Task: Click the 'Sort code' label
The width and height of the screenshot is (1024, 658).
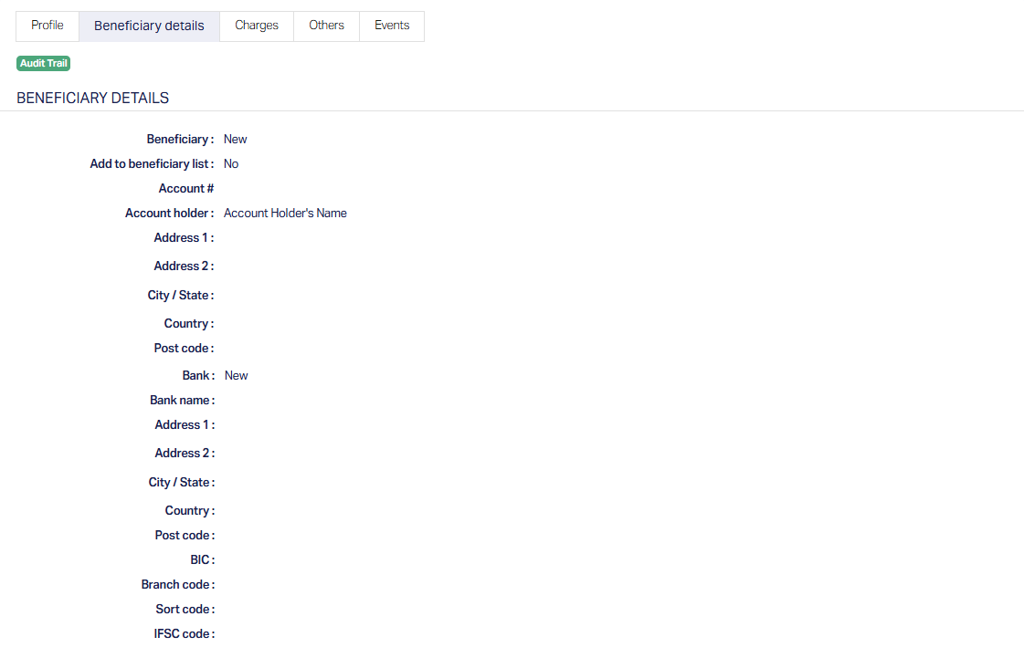Action: pyautogui.click(x=185, y=610)
